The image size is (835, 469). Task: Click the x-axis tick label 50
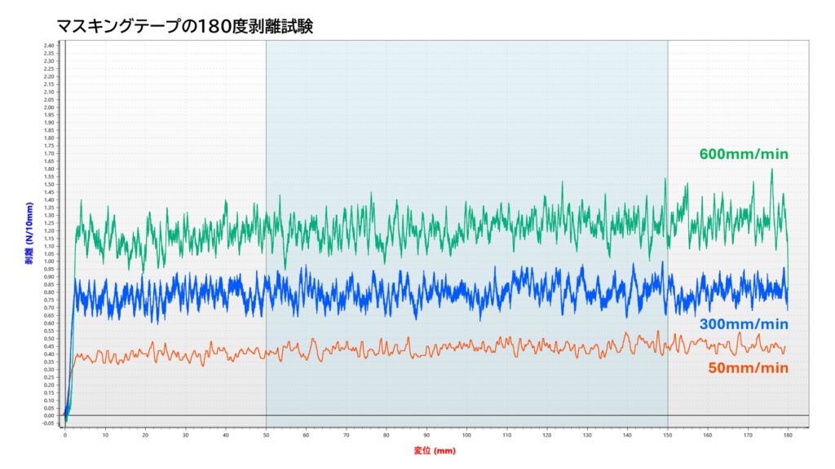click(x=266, y=435)
